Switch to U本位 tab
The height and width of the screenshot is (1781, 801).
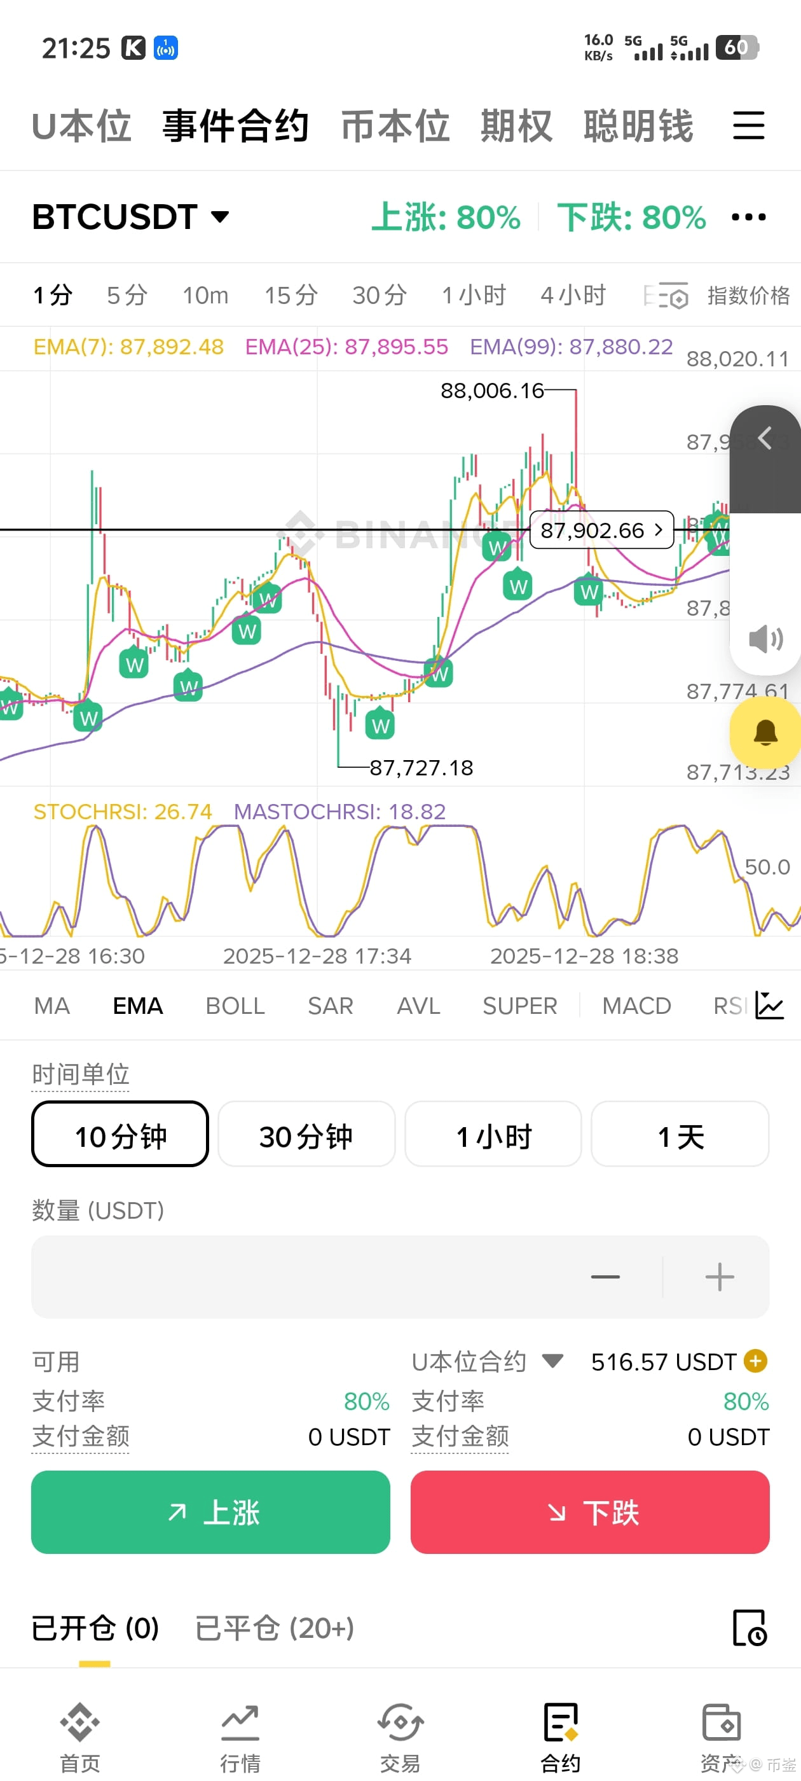[81, 126]
